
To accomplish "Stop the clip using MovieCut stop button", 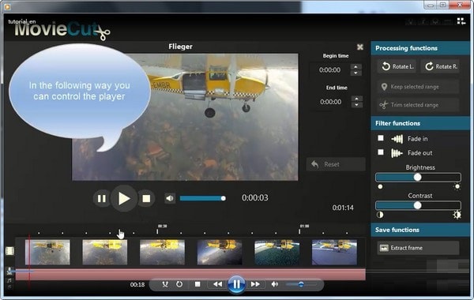I will (146, 198).
